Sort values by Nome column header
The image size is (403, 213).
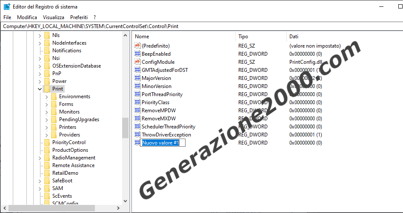pos(184,37)
